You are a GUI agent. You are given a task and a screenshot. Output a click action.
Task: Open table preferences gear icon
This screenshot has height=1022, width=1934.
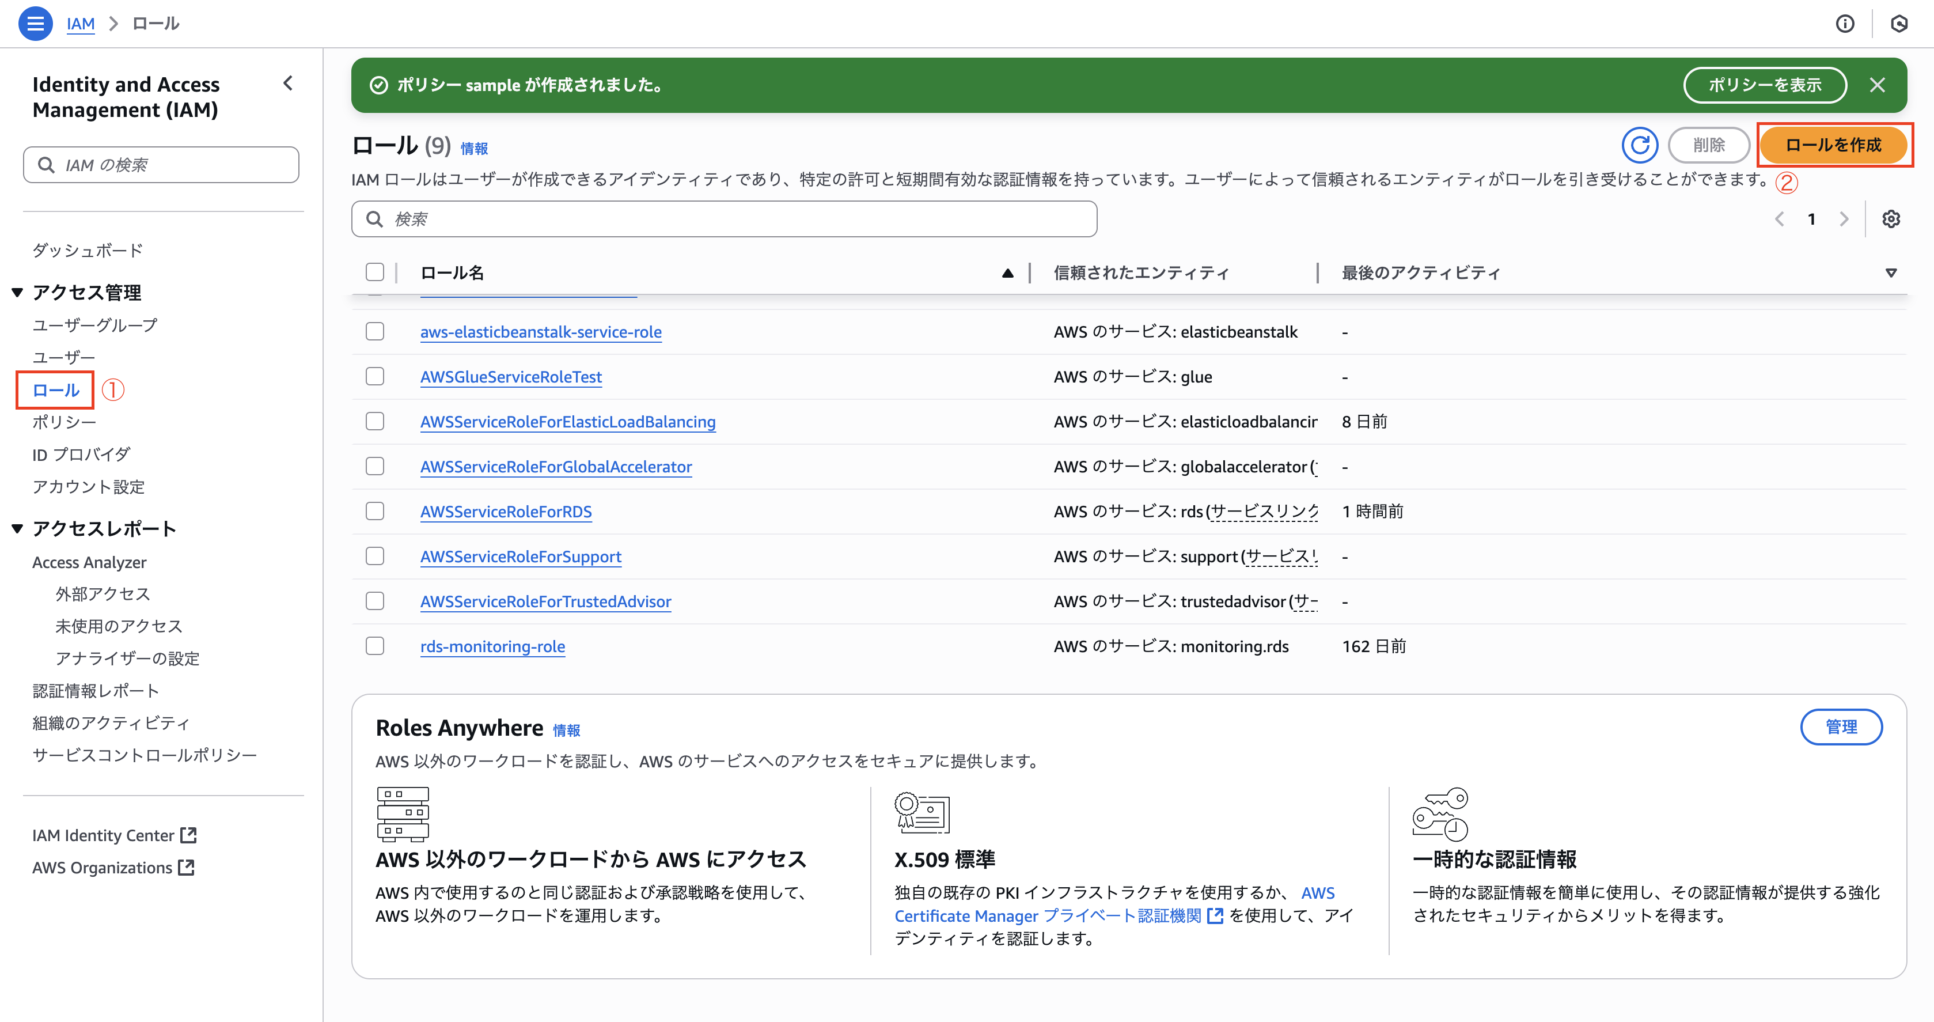[1890, 218]
